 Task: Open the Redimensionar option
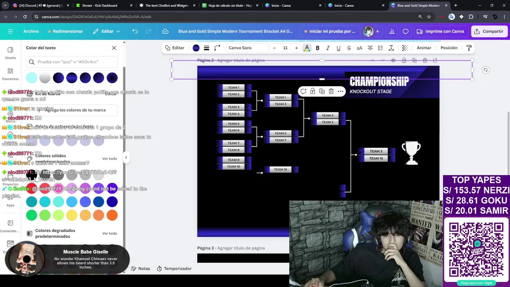[x=65, y=31]
